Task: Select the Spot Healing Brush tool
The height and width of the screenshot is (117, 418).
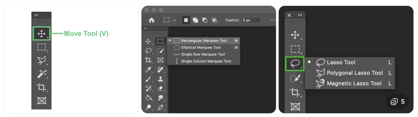Action: tap(160, 70)
